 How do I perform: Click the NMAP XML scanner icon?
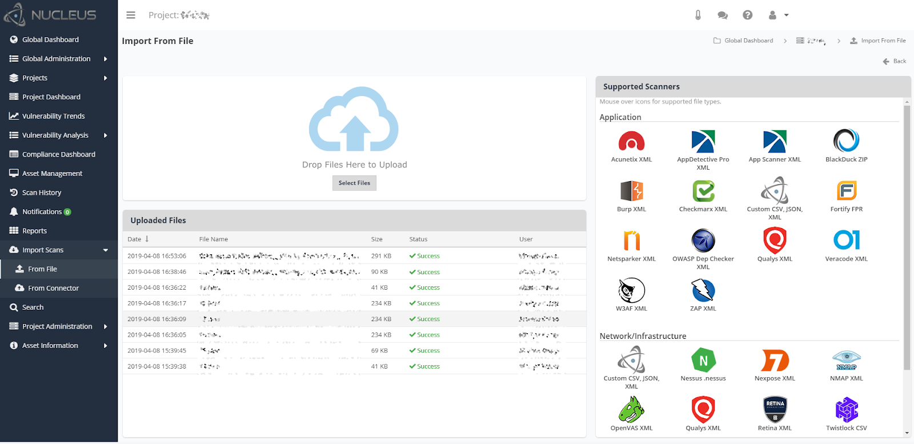point(847,360)
